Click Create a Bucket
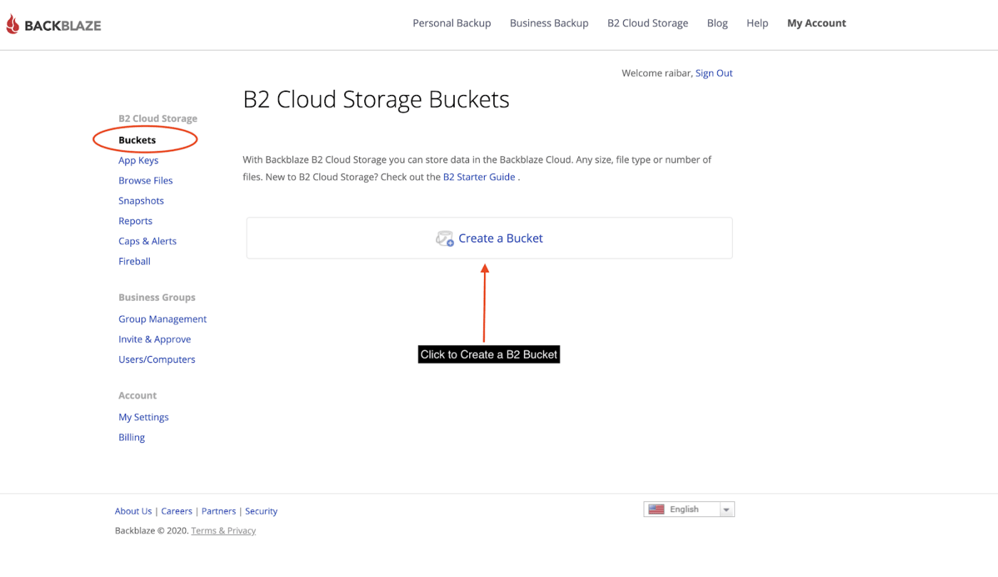This screenshot has height=577, width=998. (500, 238)
